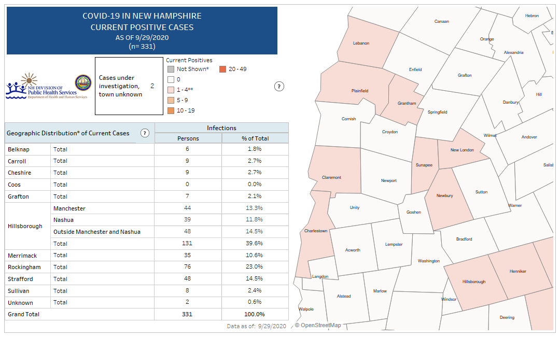Click the 'Cases under investigation, town unknown' box
The height and width of the screenshot is (337, 560).
(127, 86)
